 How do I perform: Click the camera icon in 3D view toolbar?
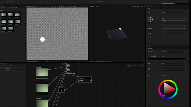click(x=138, y=6)
